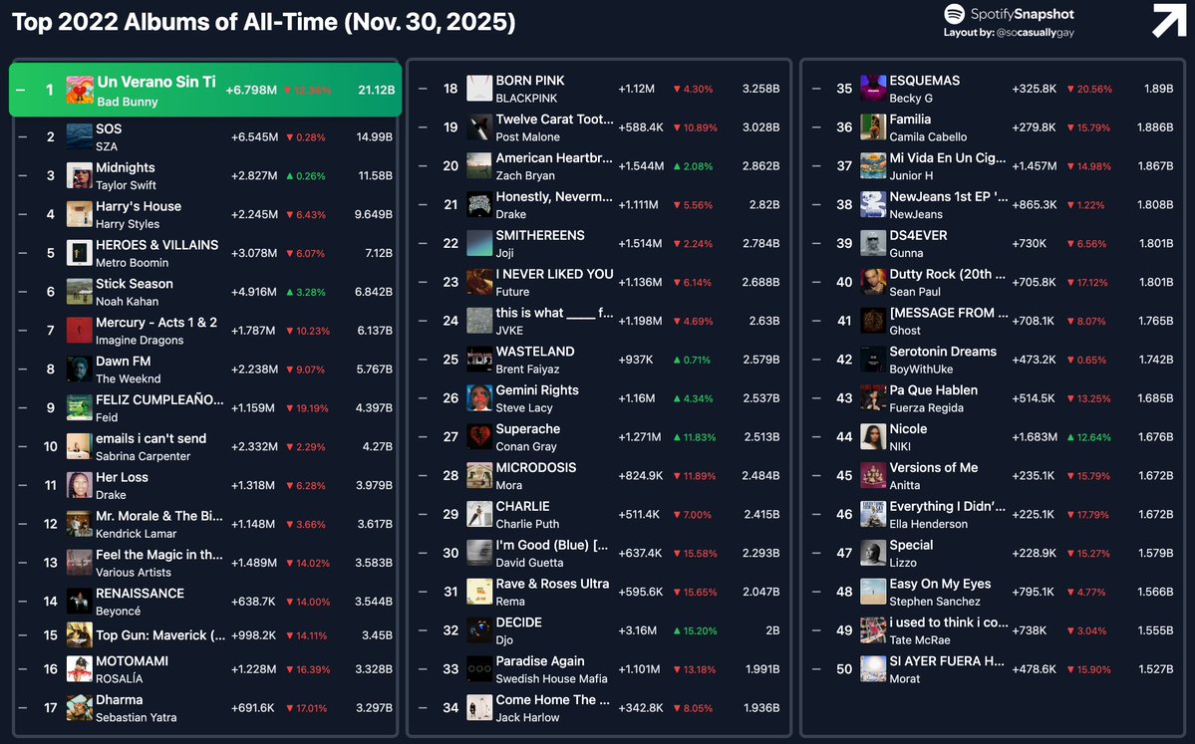Image resolution: width=1195 pixels, height=744 pixels.
Task: Click the @socasuallygay layout credit
Action: coord(1036,32)
